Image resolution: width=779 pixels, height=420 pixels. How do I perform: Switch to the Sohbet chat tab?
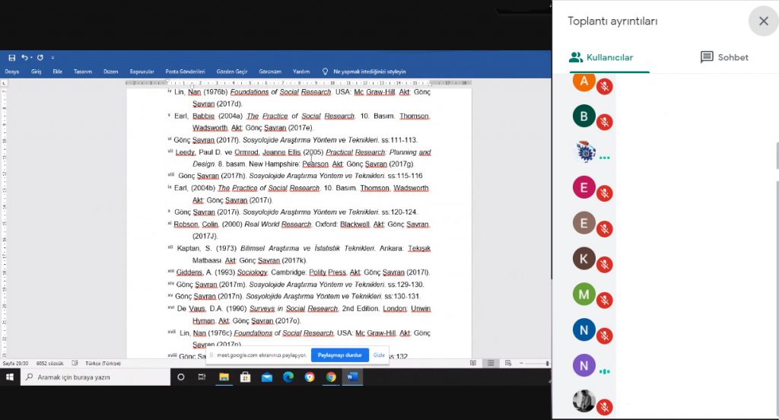pos(724,58)
